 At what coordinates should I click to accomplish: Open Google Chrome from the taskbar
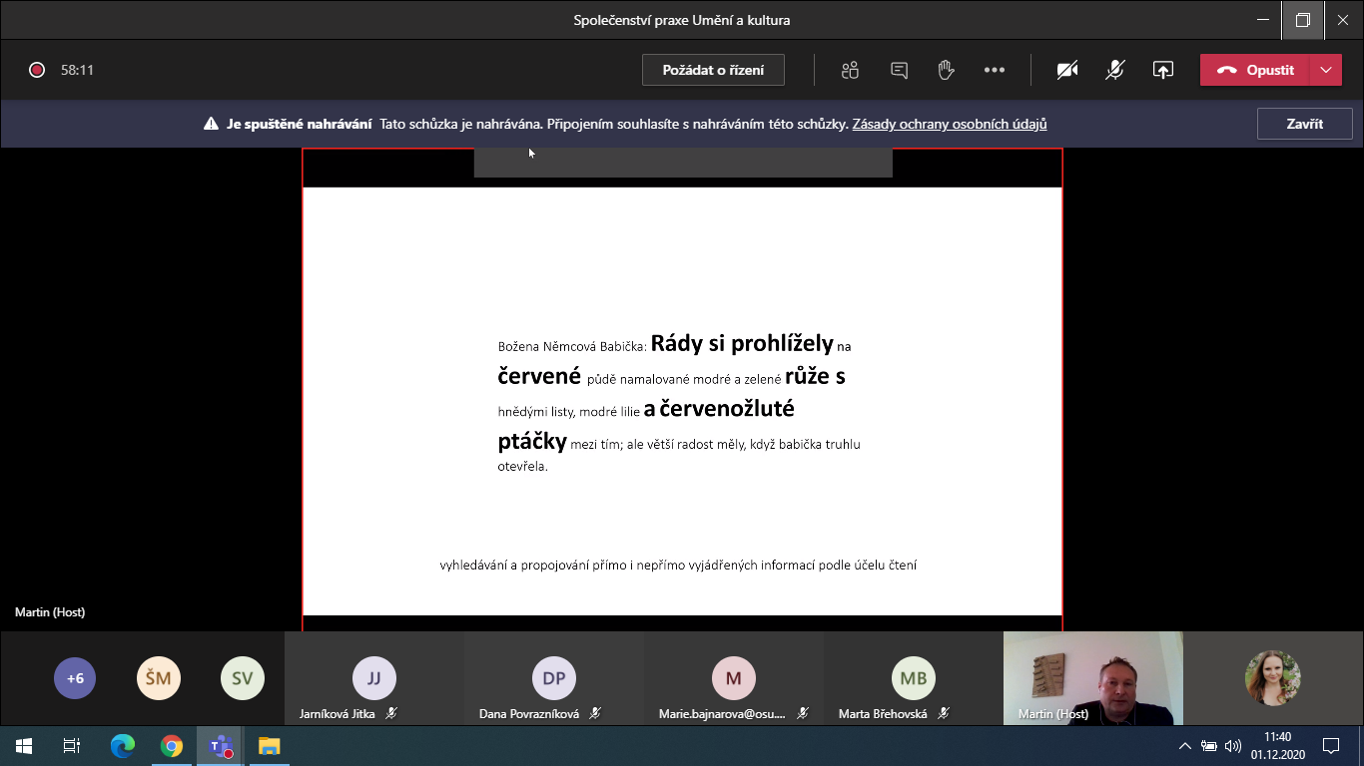pyautogui.click(x=172, y=745)
